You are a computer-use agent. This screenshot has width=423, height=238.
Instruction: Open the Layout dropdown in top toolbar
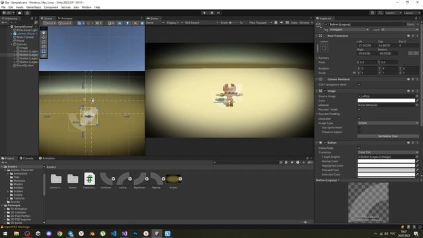tap(412, 13)
